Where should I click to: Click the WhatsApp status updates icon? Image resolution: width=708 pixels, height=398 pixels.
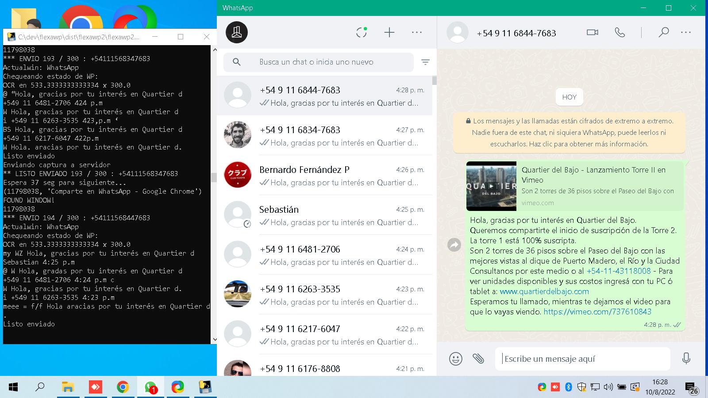pos(362,32)
